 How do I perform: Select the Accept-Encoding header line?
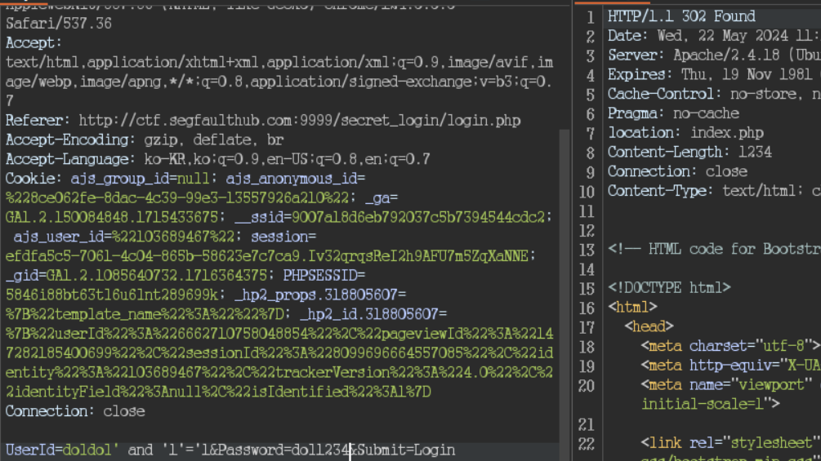point(145,140)
